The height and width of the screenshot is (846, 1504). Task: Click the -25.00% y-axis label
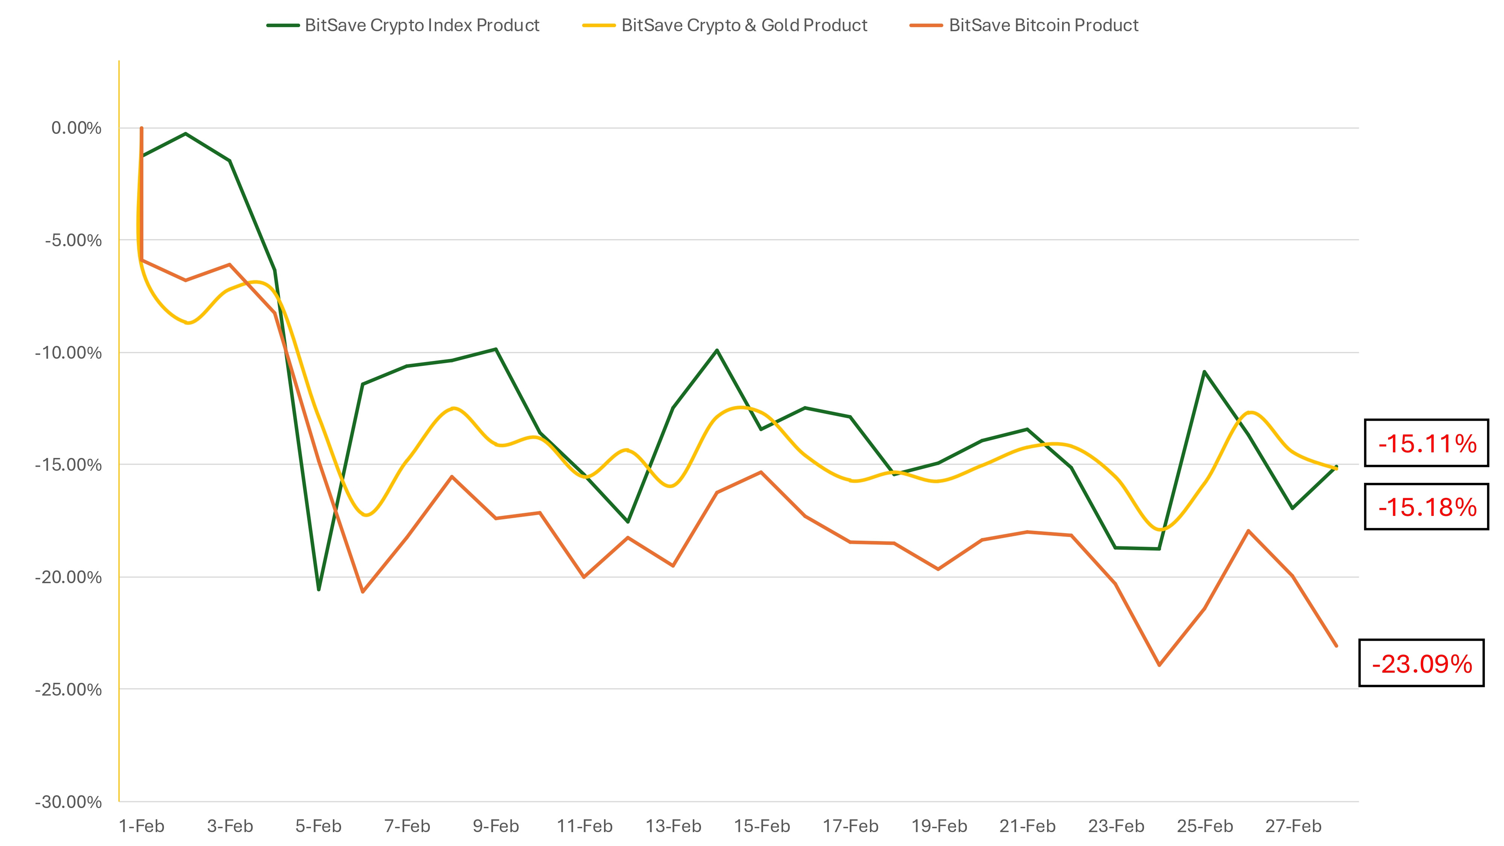tap(68, 690)
